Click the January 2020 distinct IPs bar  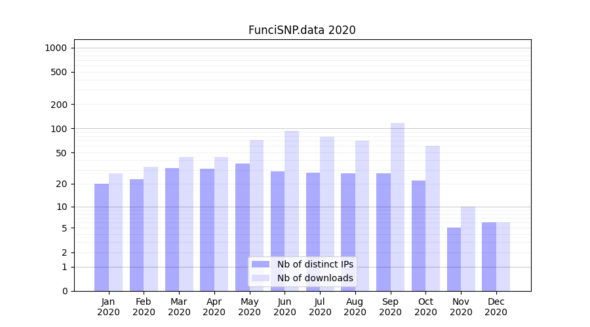pos(102,237)
